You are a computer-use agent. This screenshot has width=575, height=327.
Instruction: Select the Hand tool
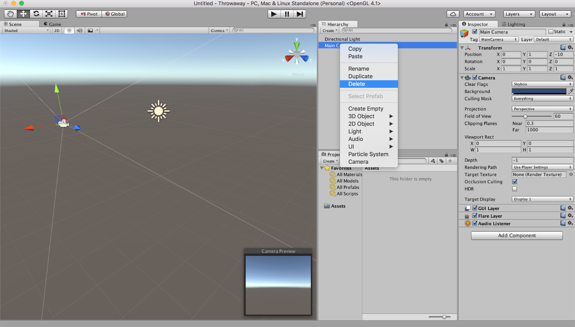[10, 14]
